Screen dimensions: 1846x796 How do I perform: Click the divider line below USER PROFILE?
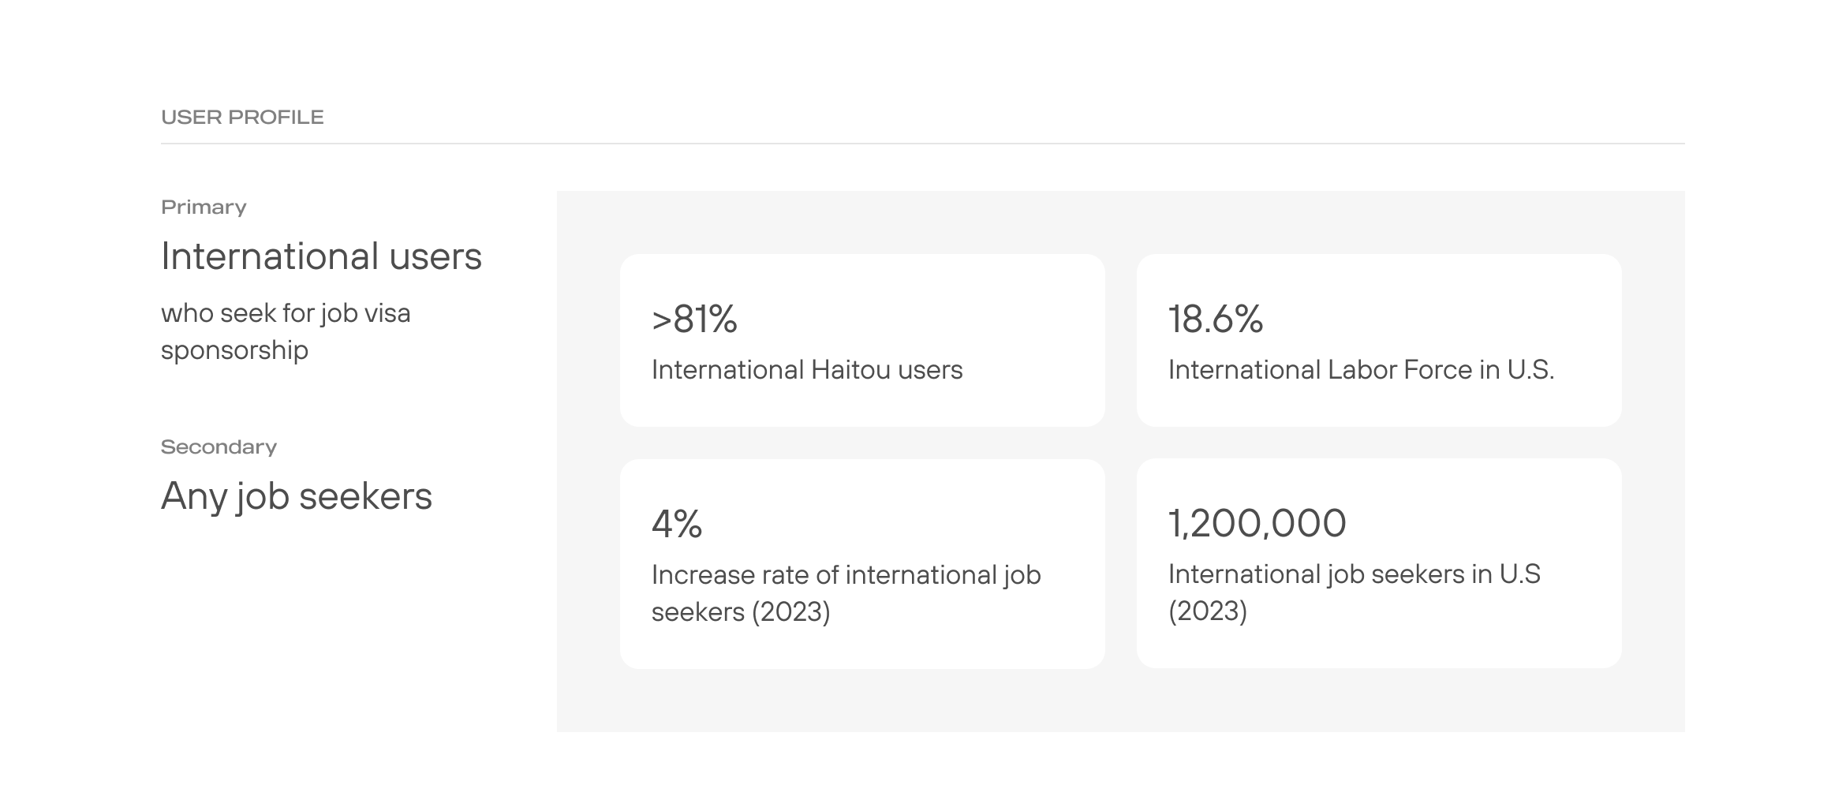pyautogui.click(x=922, y=144)
